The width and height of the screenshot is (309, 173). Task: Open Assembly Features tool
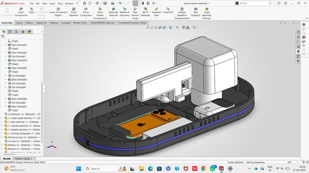[113, 12]
